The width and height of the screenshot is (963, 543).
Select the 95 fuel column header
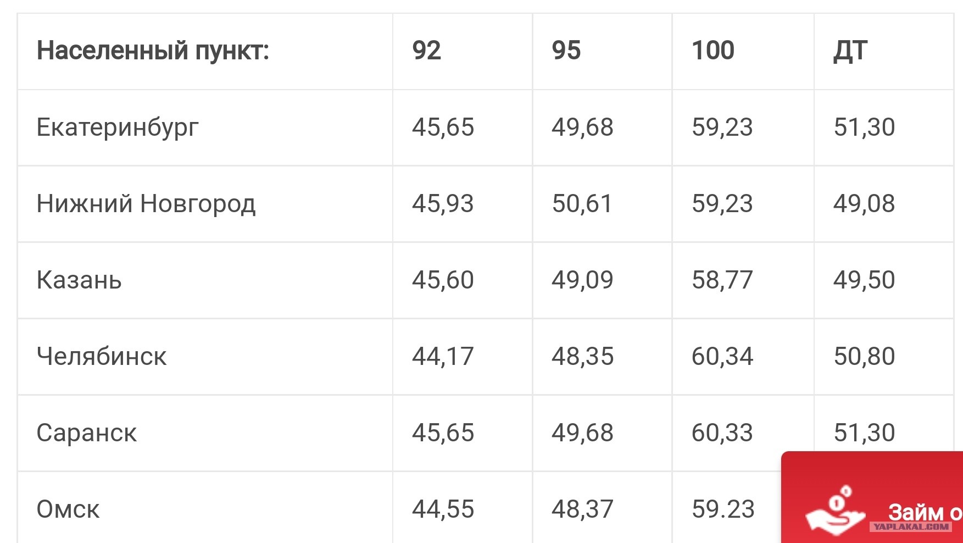point(566,51)
